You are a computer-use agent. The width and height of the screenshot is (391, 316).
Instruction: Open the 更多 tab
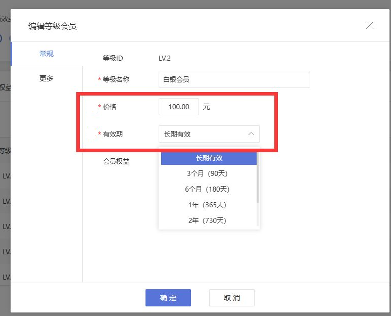(x=46, y=78)
